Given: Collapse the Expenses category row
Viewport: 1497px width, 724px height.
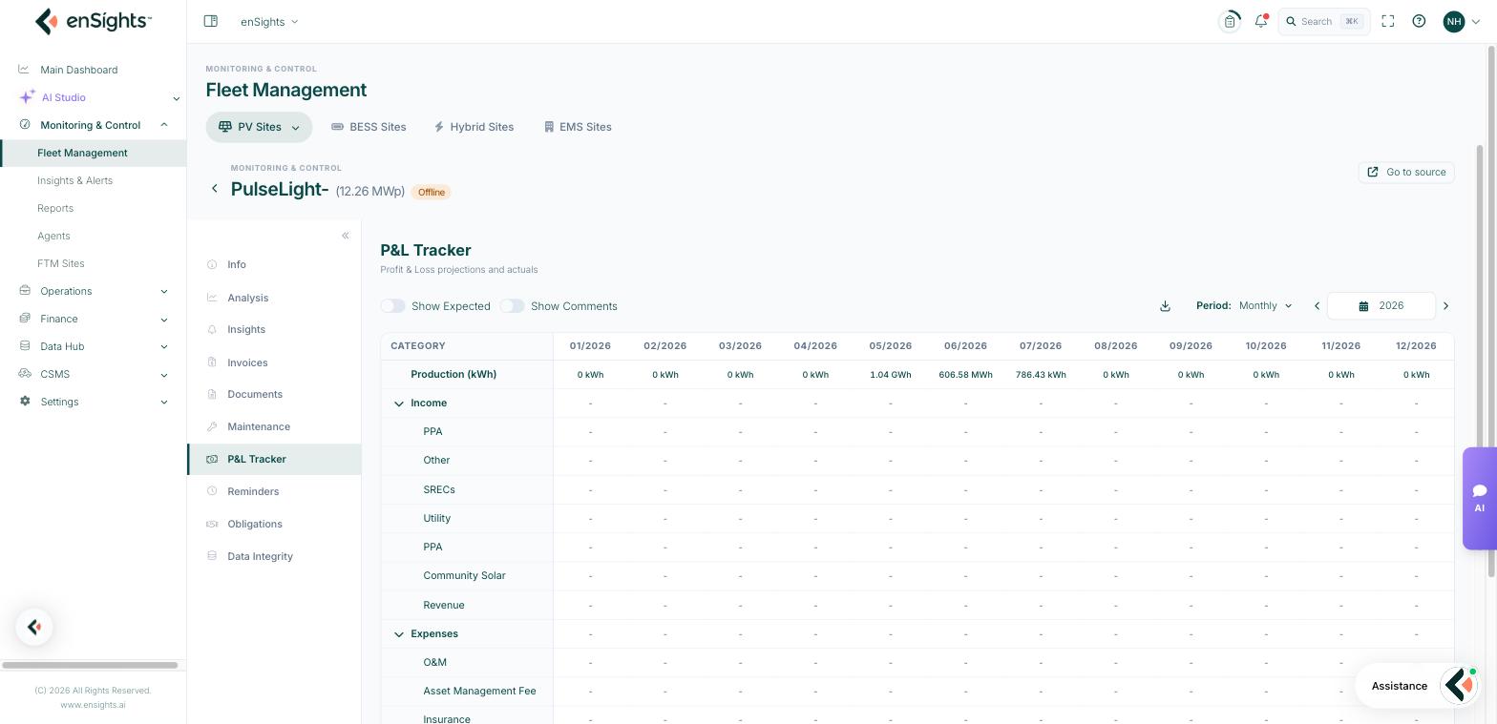Looking at the screenshot, I should (399, 634).
